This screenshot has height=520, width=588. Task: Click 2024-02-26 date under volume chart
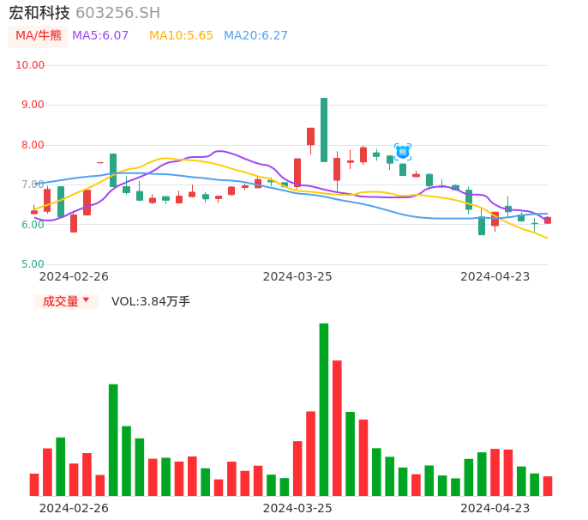tap(74, 508)
